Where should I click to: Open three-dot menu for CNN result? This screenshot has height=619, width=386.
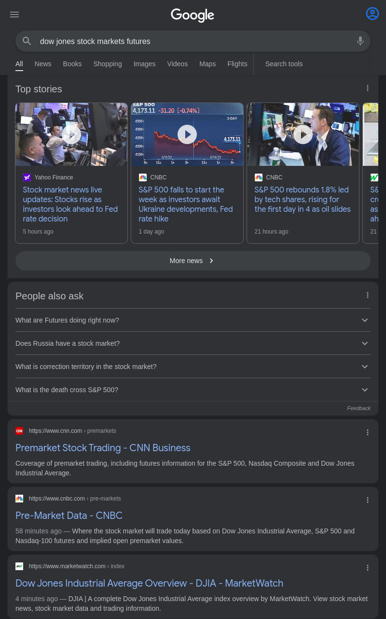[x=368, y=432]
